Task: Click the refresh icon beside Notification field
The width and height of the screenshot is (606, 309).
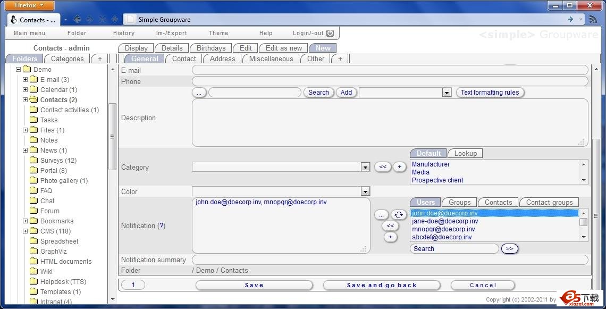Action: 399,215
